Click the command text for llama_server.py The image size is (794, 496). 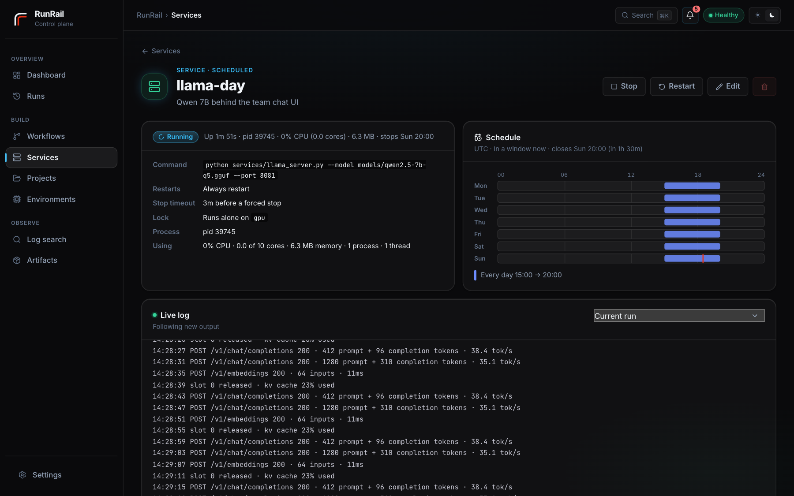315,170
